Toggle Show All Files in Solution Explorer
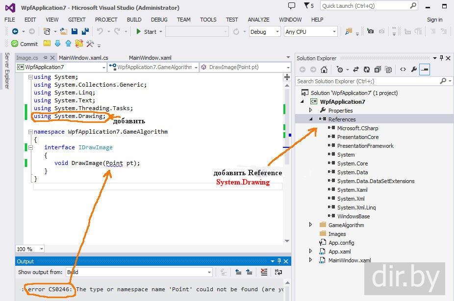The width and height of the screenshot is (454, 301). 389,69
